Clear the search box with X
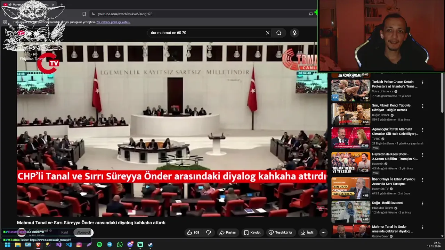 268,33
